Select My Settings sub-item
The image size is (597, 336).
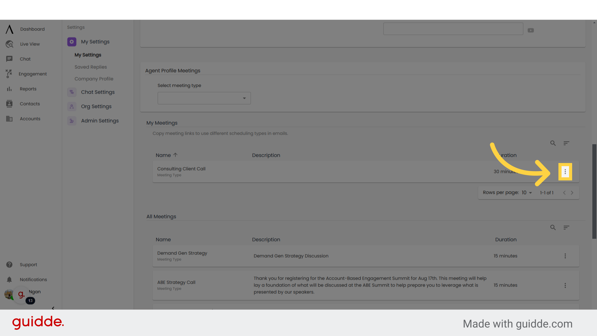click(x=88, y=55)
